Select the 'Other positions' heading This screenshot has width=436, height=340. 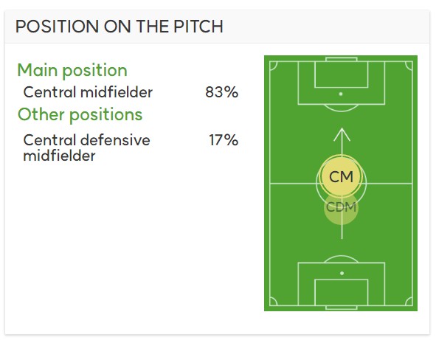coord(80,114)
